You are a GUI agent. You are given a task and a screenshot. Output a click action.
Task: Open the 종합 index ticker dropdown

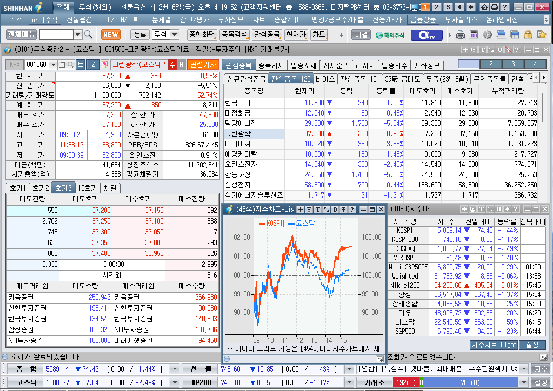point(174,369)
